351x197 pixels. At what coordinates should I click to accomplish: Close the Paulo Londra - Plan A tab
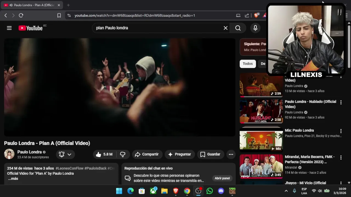click(59, 5)
